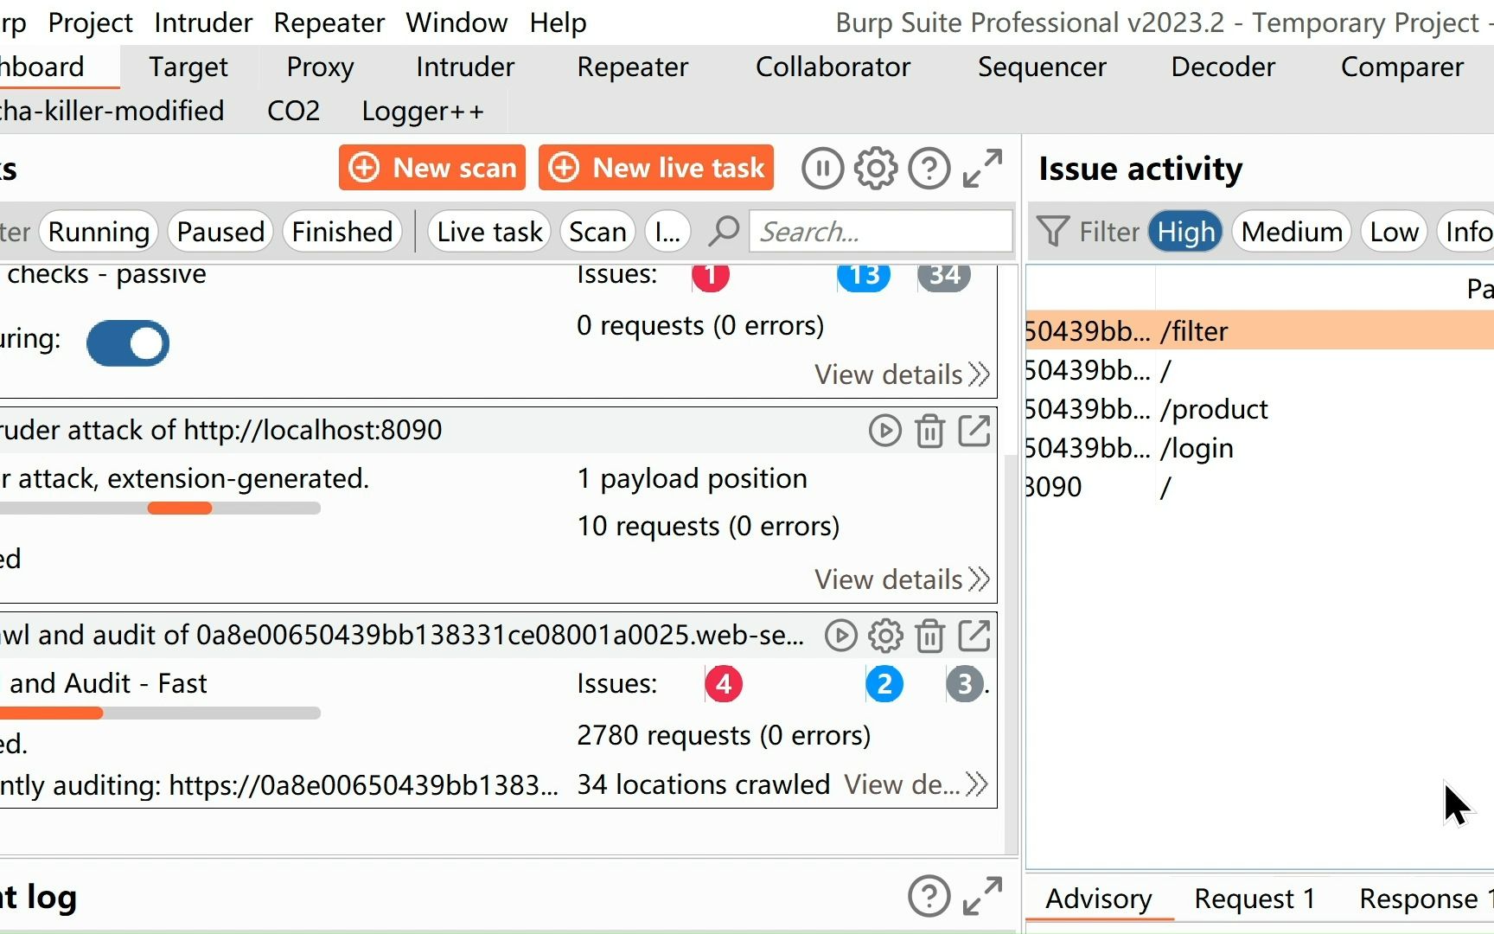The image size is (1494, 934).
Task: Toggle Live task filter
Action: tap(489, 232)
